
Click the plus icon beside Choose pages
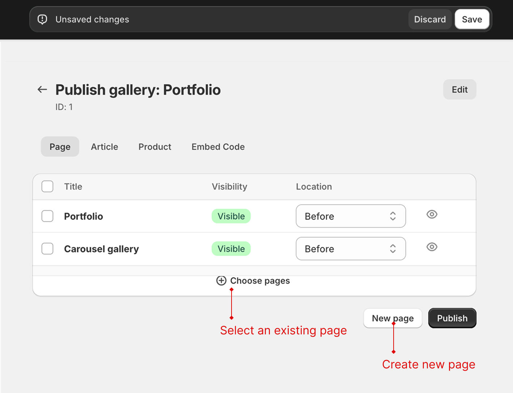(x=221, y=280)
